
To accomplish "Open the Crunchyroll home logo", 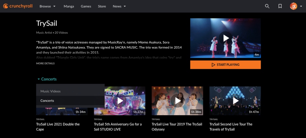I will pyautogui.click(x=18, y=6).
